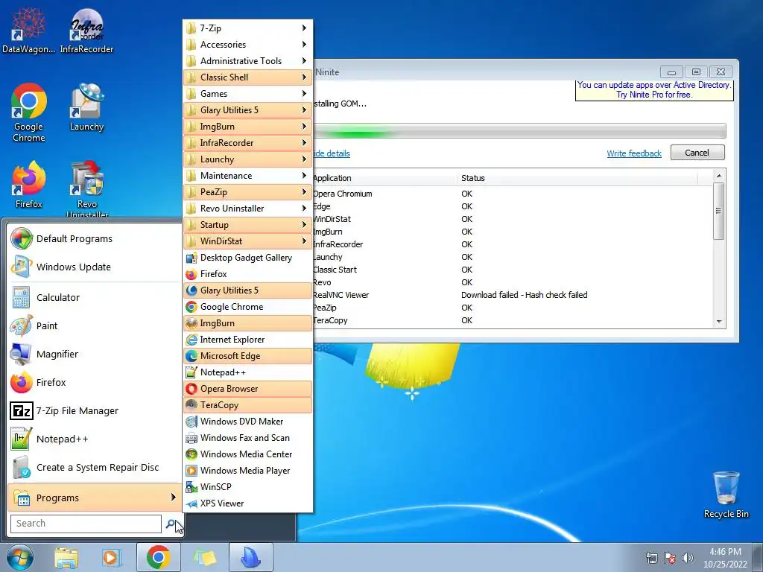Open Firefox in the Start menu pinned list
763x572 pixels.
pos(94,382)
